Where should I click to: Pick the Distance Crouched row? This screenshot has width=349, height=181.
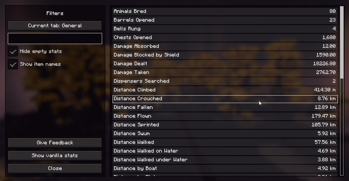(225, 99)
